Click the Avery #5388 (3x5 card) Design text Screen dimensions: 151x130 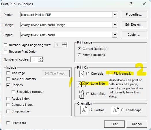(x=43, y=25)
